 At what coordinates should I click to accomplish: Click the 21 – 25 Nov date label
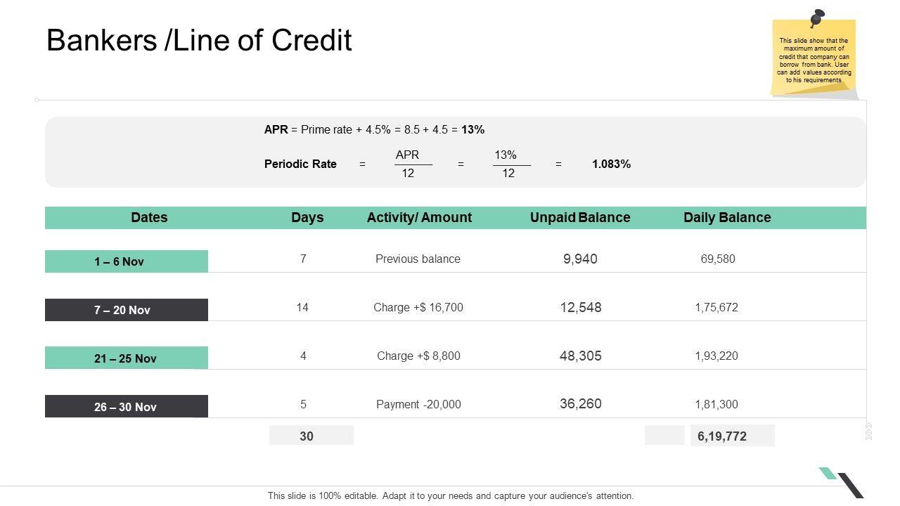[x=126, y=358]
